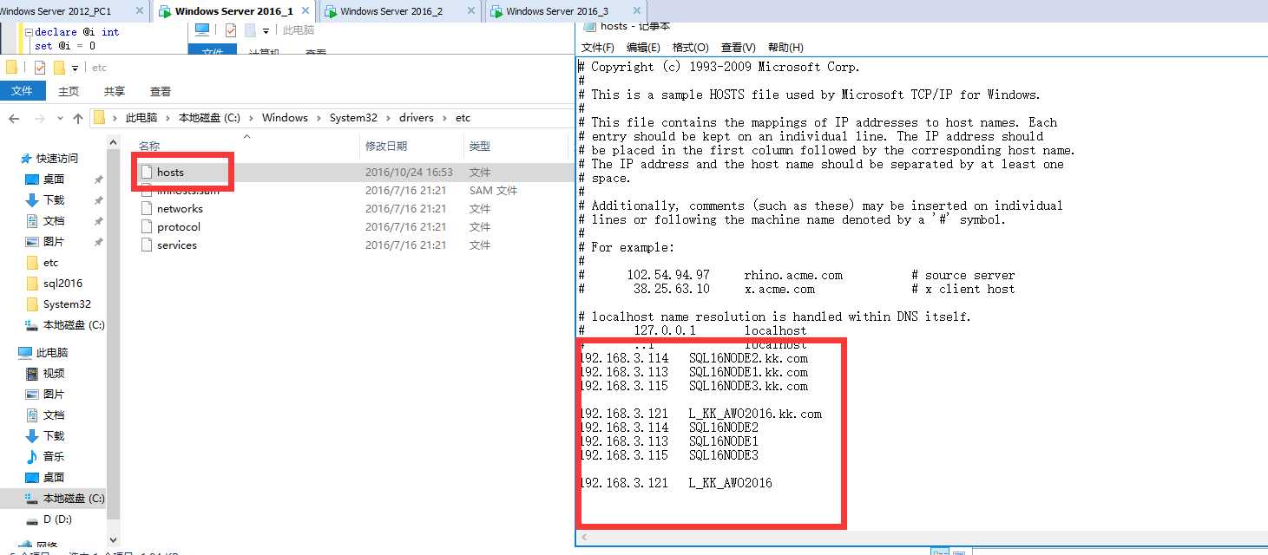The image size is (1268, 555).
Task: Click the 快速访问 star icon
Action: pos(26,159)
